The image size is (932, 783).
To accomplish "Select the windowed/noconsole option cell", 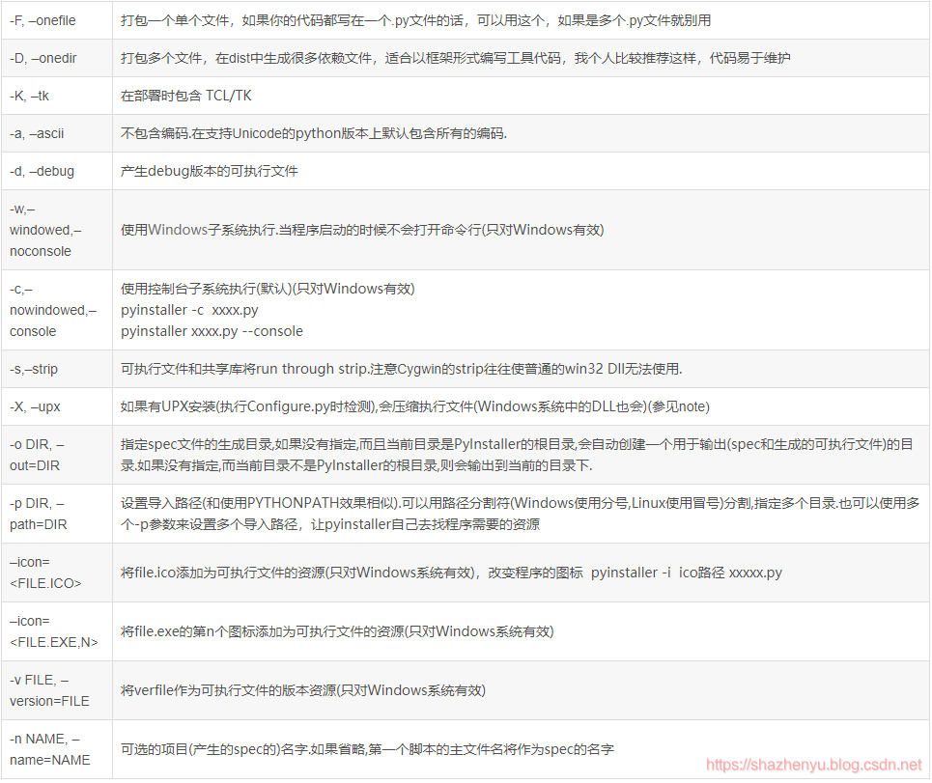I will pyautogui.click(x=56, y=230).
